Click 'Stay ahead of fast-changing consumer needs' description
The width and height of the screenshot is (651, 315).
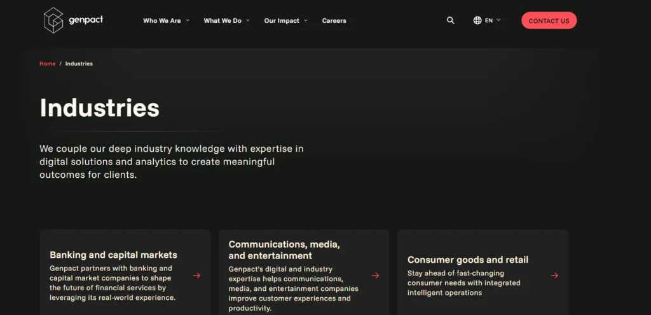[x=463, y=283]
